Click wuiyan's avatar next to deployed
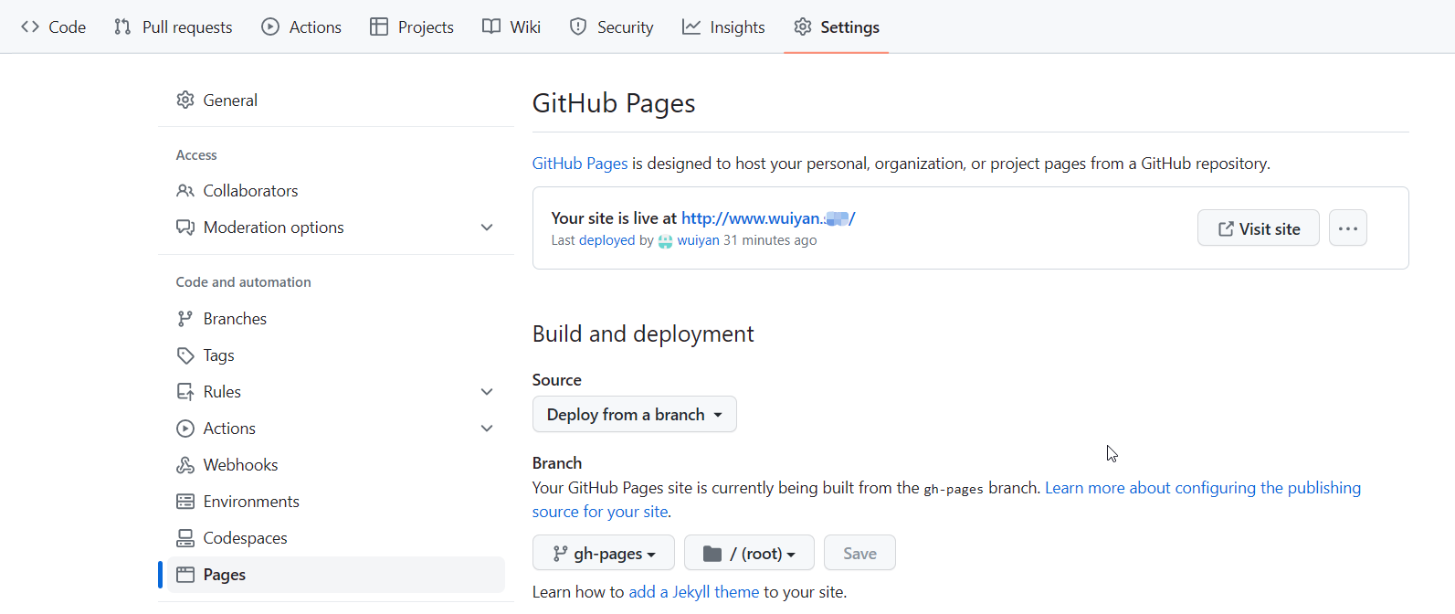 tap(665, 241)
